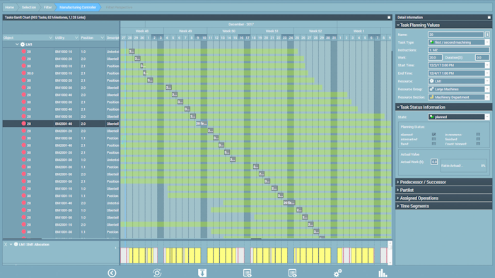Open the Selection breadcrumb tab
The height and width of the screenshot is (278, 495).
(x=29, y=7)
